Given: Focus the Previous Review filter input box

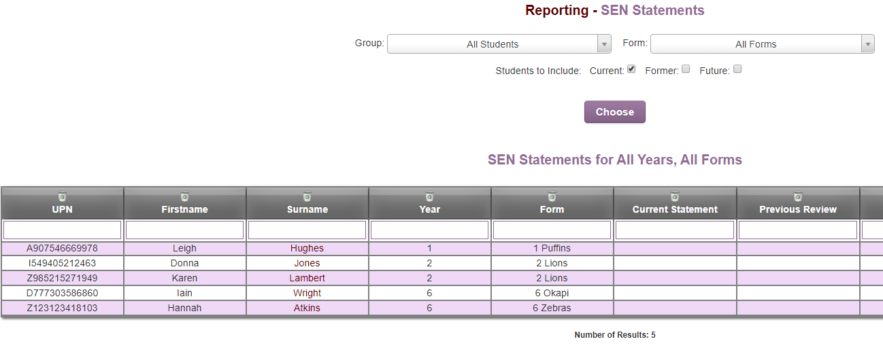Looking at the screenshot, I should click(x=798, y=230).
